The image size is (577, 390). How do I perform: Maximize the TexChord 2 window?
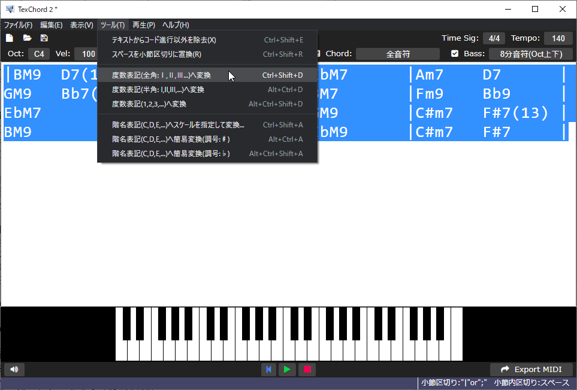[x=535, y=9]
